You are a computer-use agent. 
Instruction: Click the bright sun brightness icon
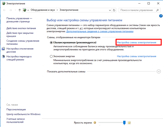coord(129,123)
